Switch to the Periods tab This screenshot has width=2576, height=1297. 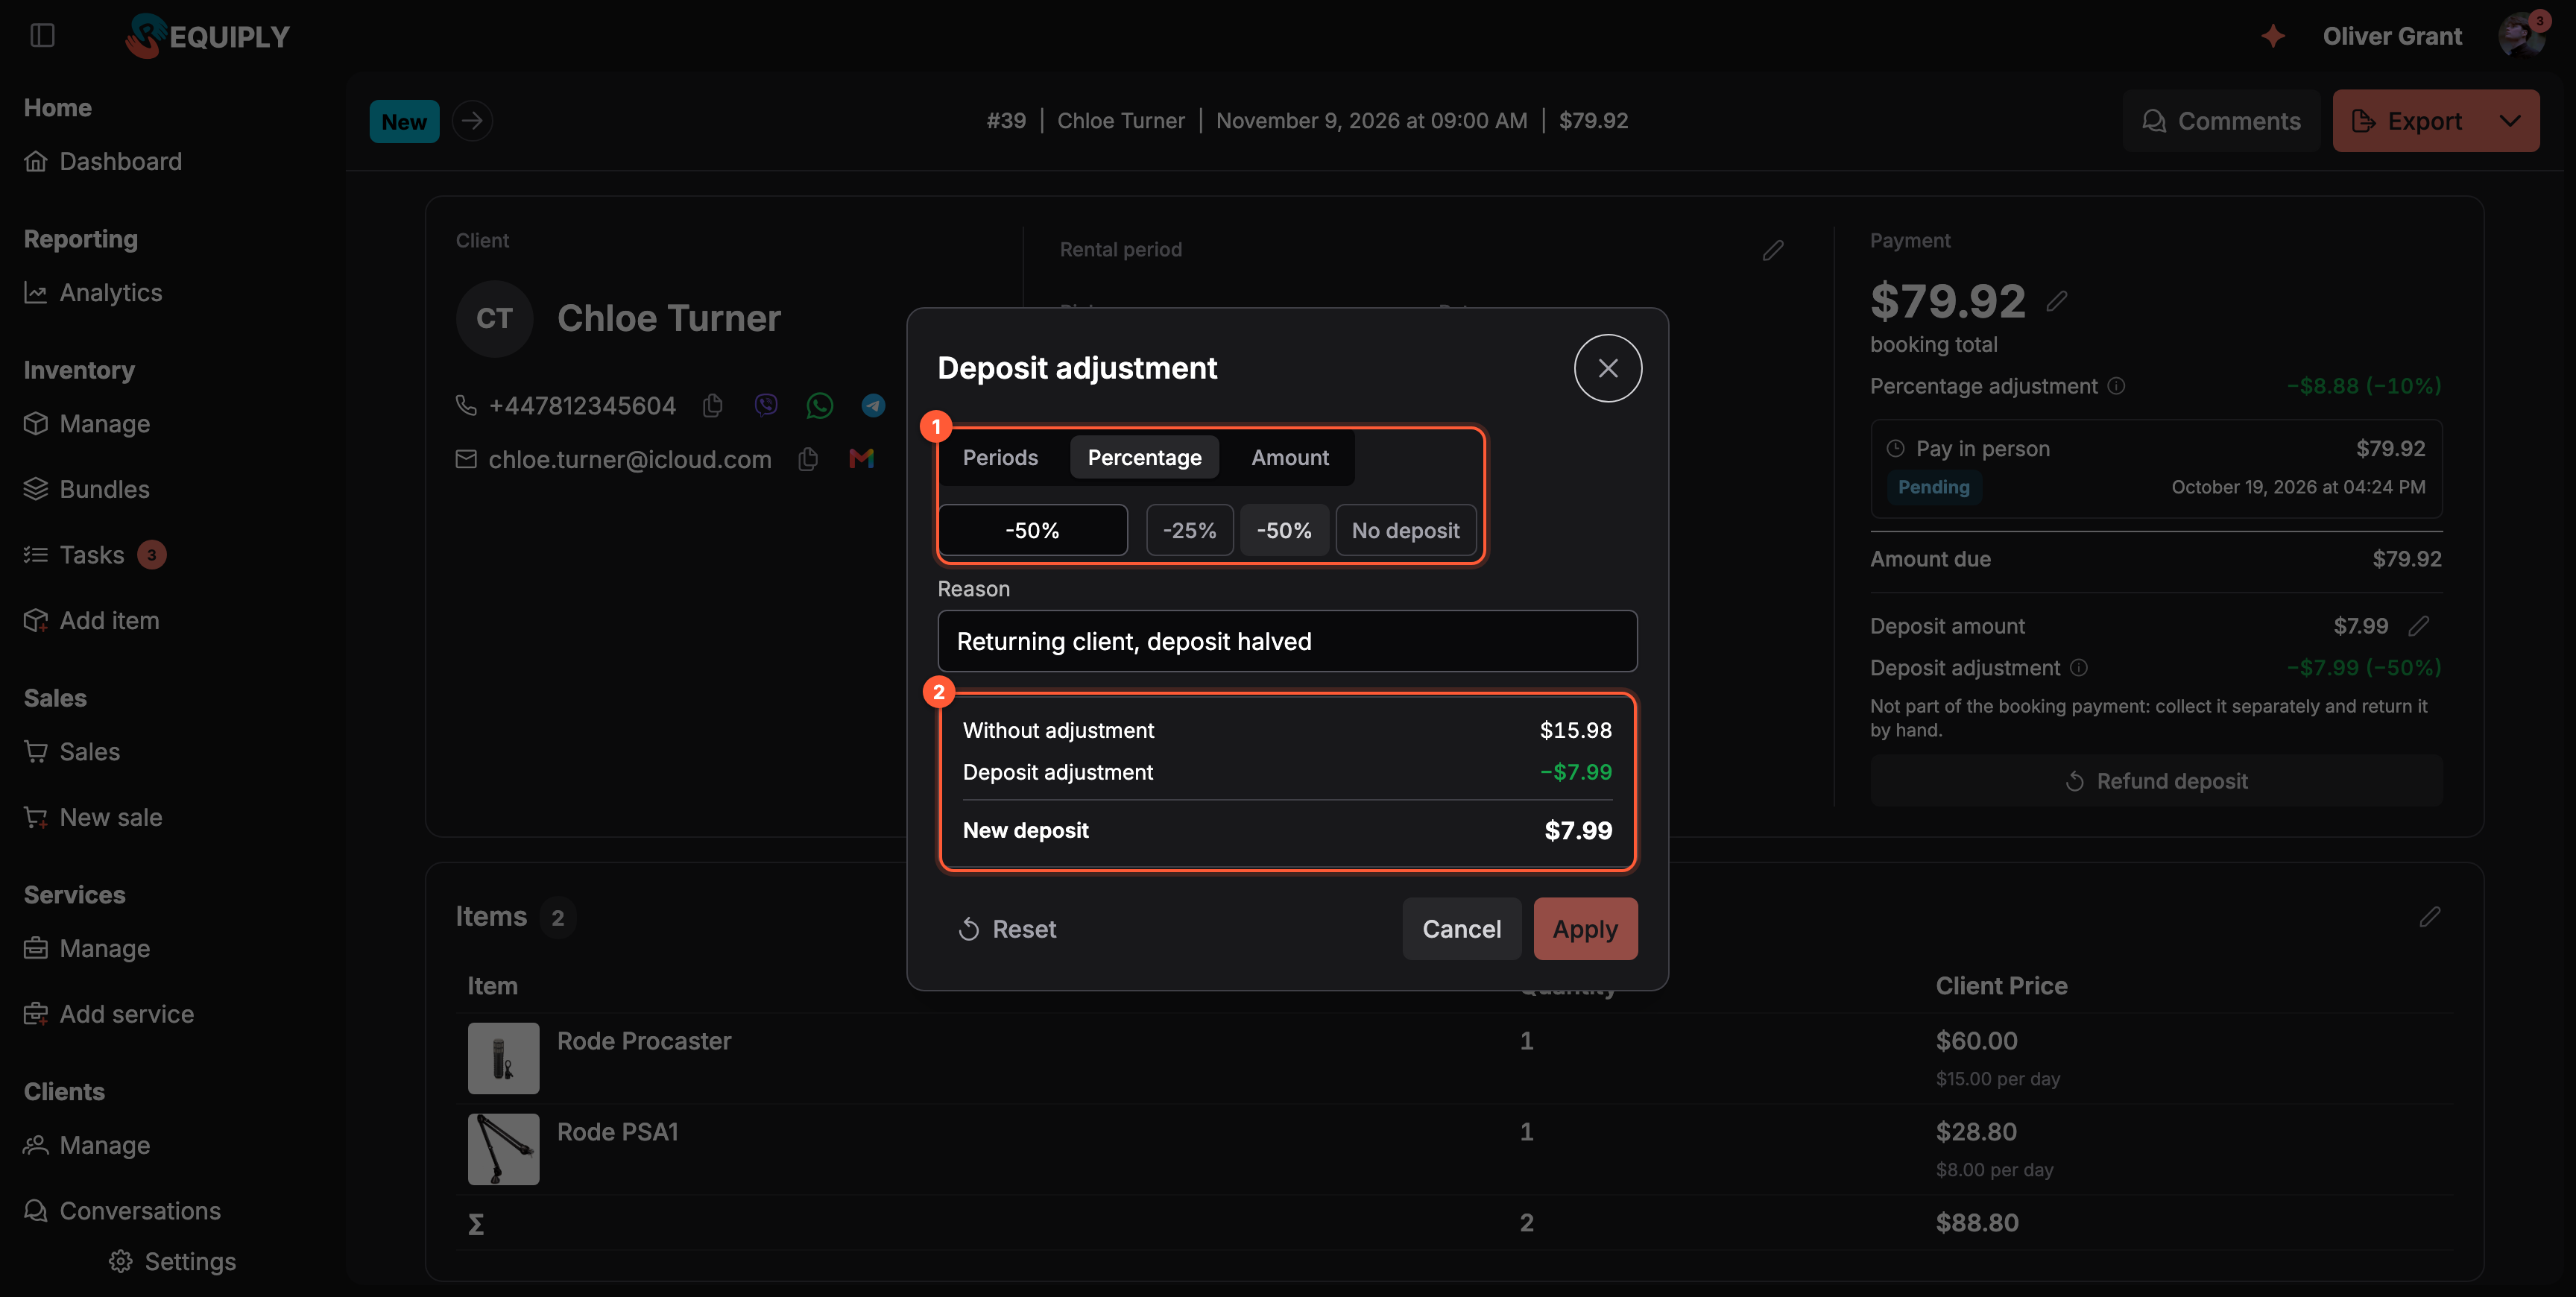(x=1000, y=457)
